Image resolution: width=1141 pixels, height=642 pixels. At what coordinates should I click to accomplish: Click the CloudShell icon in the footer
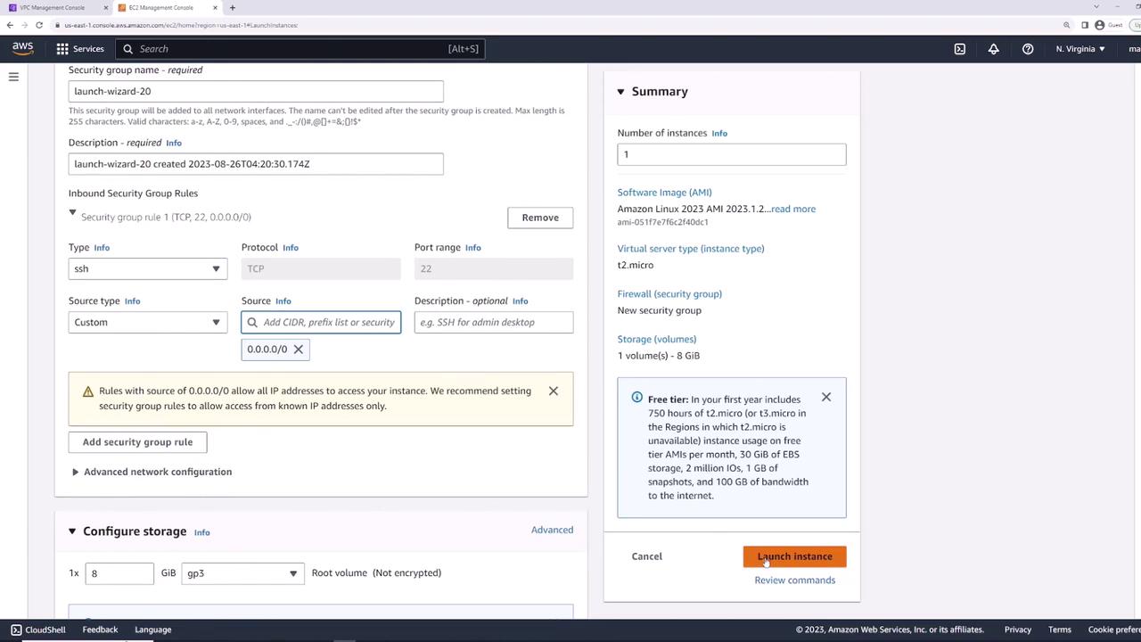tap(16, 630)
